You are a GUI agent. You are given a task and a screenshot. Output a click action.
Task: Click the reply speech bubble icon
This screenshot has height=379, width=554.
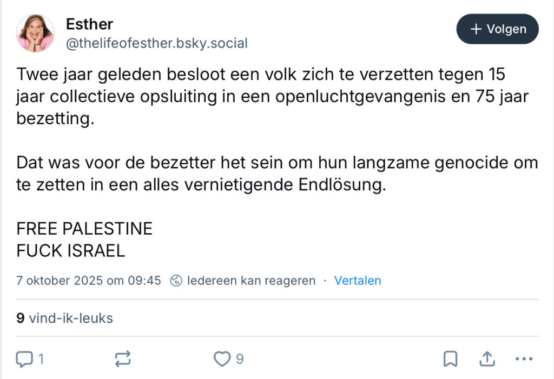pyautogui.click(x=24, y=358)
